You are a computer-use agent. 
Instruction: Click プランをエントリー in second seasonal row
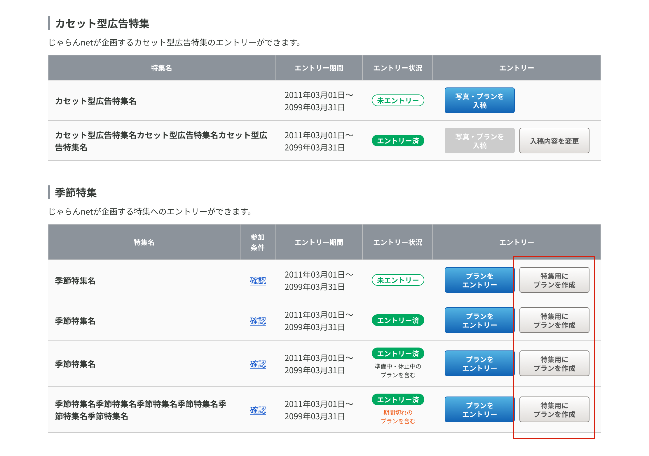click(479, 320)
